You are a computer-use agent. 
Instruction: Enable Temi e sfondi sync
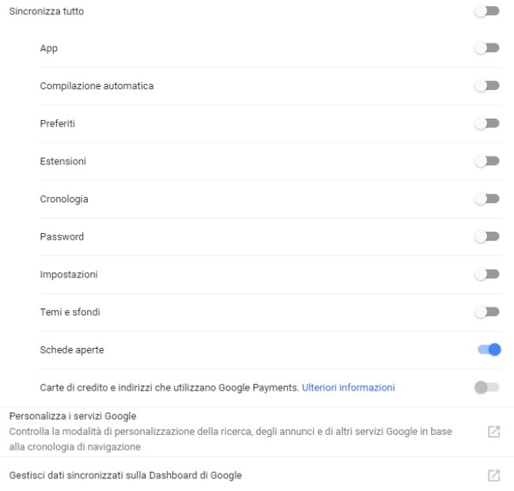487,312
